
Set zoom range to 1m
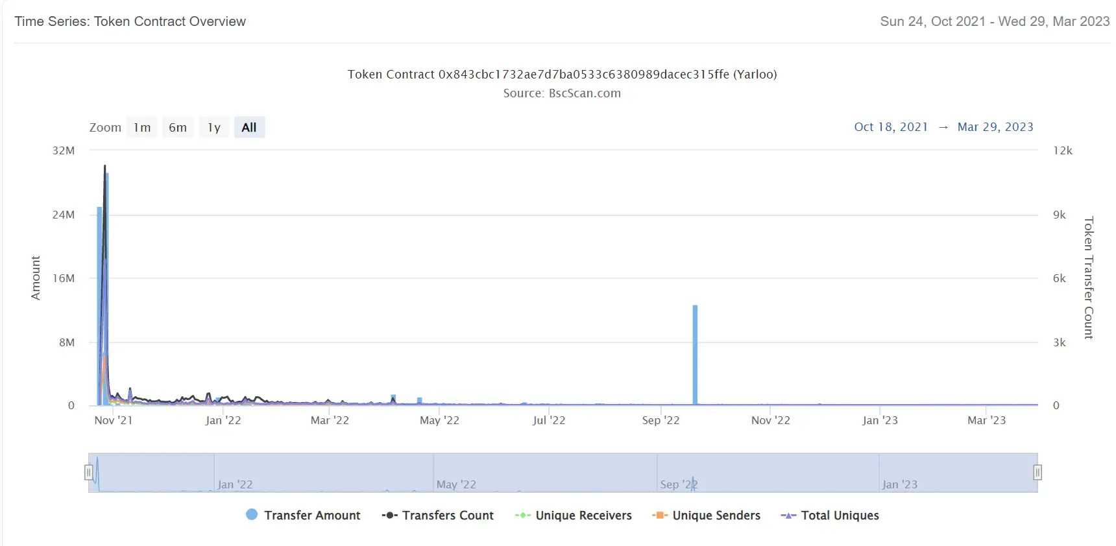(142, 127)
